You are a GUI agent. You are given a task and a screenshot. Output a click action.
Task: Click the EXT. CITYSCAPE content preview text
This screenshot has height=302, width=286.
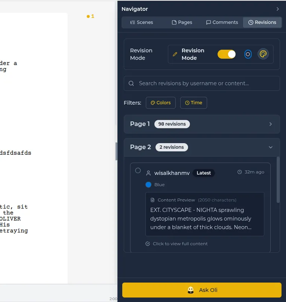click(x=201, y=219)
